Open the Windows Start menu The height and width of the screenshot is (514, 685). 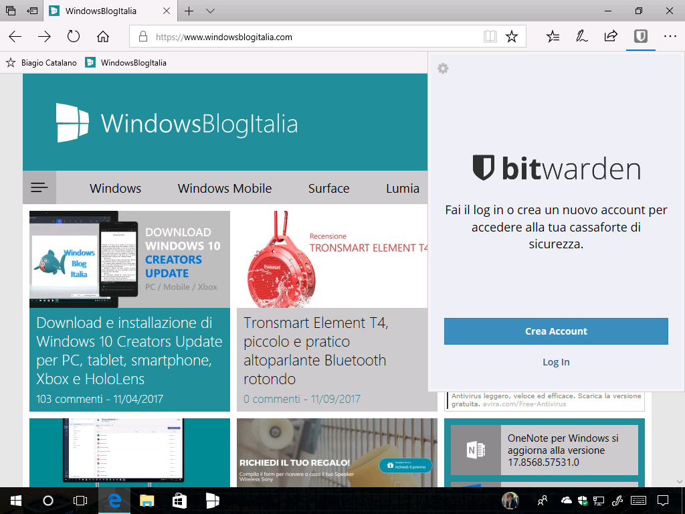click(x=16, y=501)
